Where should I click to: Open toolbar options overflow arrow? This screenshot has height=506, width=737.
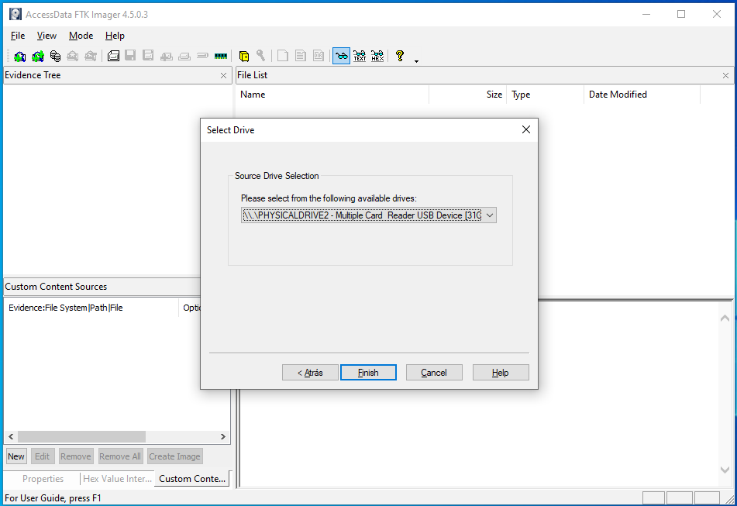[416, 61]
